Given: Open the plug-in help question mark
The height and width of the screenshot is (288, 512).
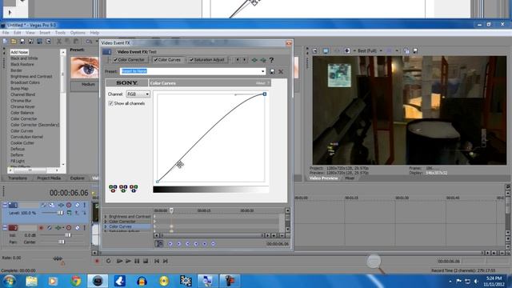Looking at the screenshot, I should click(271, 60).
